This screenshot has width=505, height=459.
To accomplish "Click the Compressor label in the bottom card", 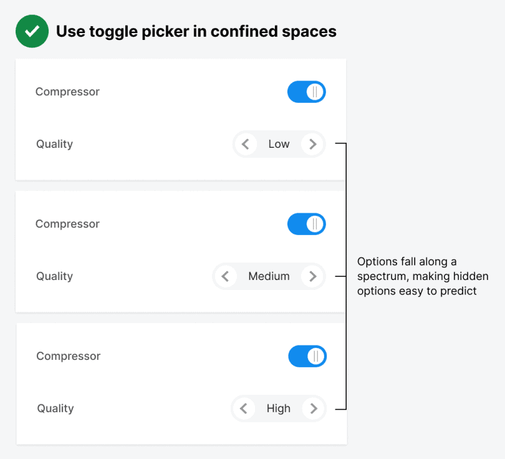I will (68, 356).
